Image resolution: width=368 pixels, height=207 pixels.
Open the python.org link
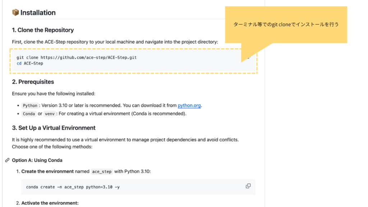(189, 106)
